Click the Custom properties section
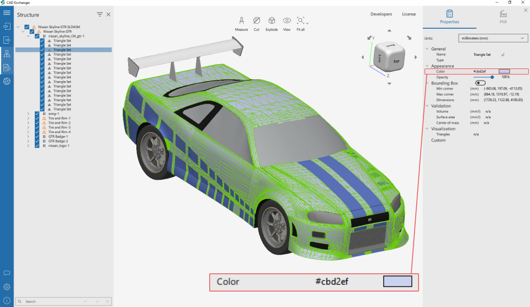The height and width of the screenshot is (307, 530). 438,140
